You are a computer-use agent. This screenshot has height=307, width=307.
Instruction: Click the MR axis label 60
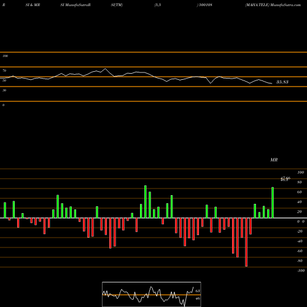pyautogui.click(x=300, y=192)
